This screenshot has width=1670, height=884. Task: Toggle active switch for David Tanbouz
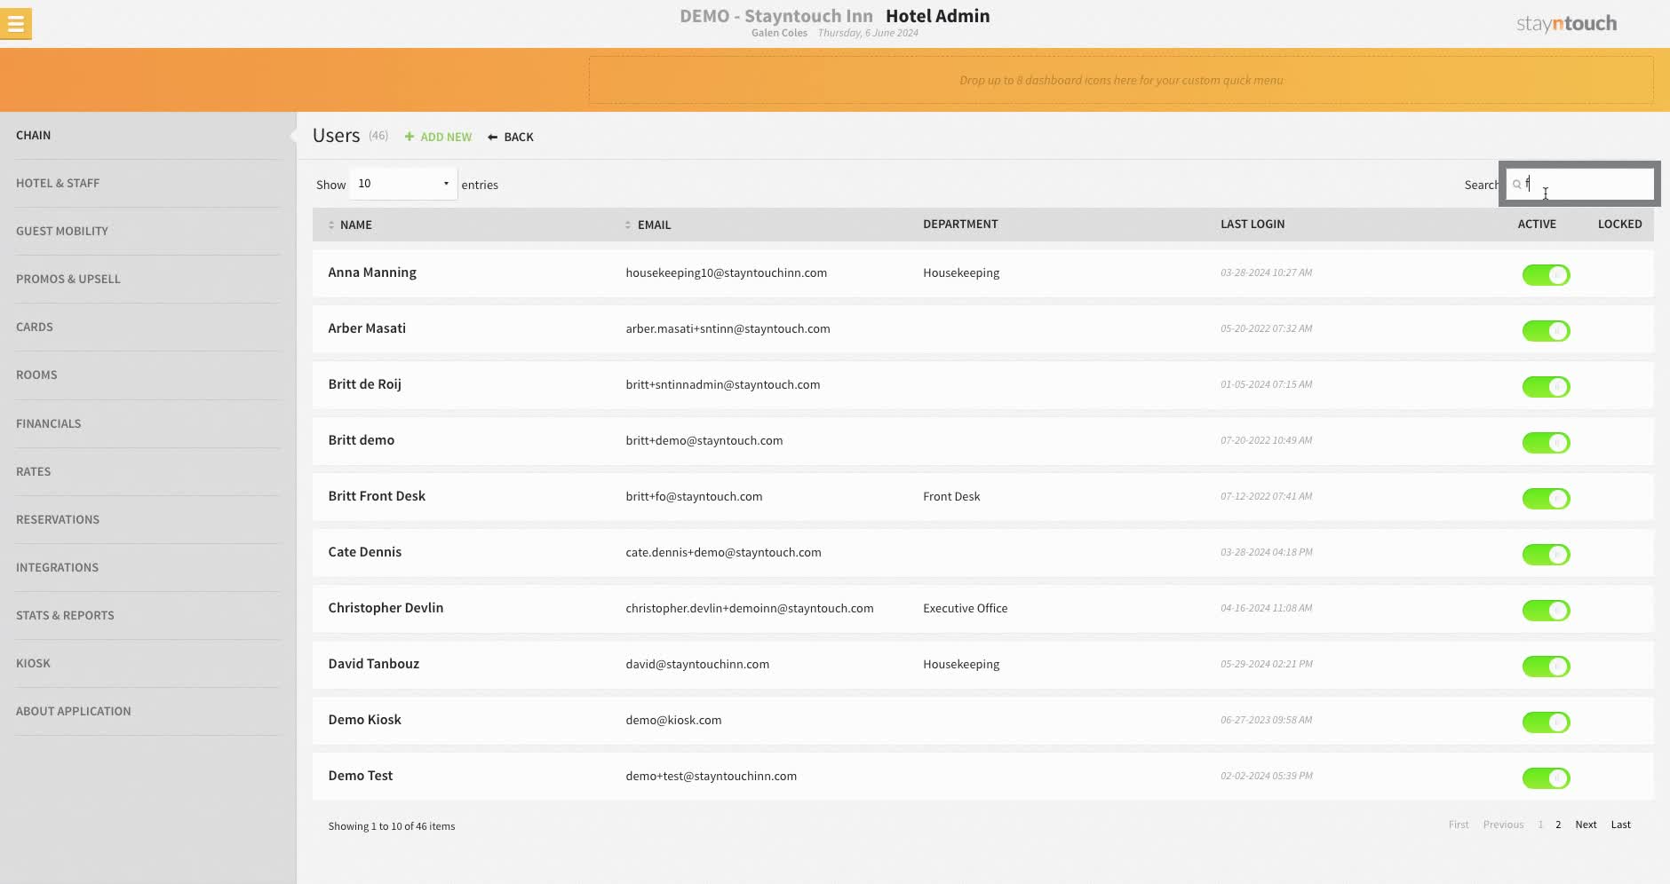[x=1546, y=667]
